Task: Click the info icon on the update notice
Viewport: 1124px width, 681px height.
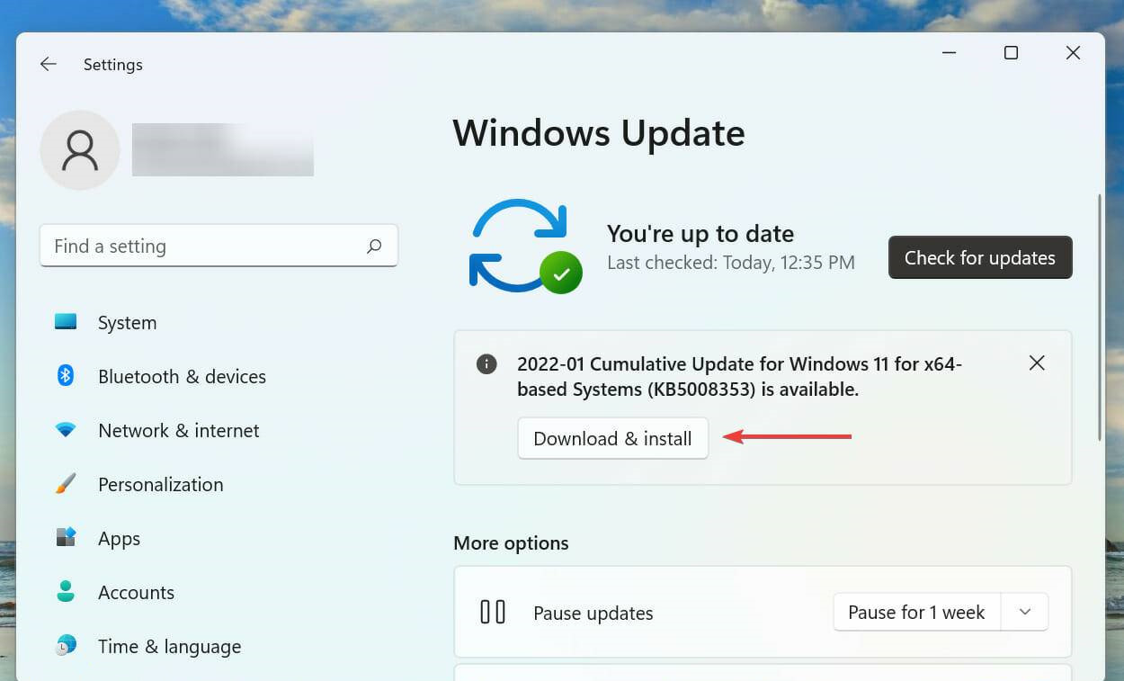Action: click(x=486, y=363)
